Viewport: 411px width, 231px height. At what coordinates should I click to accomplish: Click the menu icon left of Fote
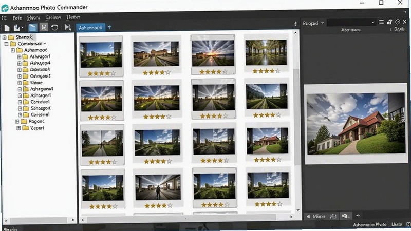click(x=4, y=18)
